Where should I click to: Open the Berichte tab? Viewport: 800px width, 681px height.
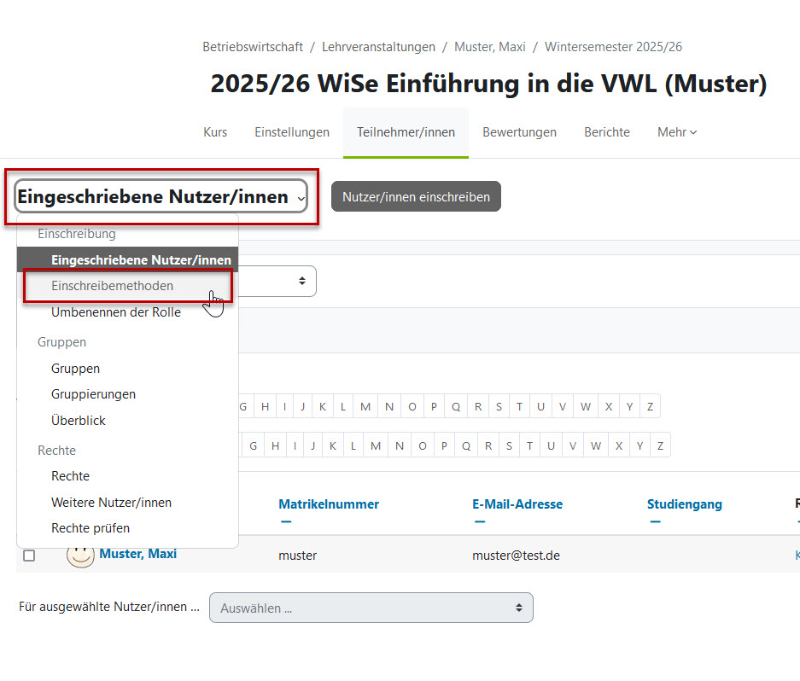[x=606, y=132]
